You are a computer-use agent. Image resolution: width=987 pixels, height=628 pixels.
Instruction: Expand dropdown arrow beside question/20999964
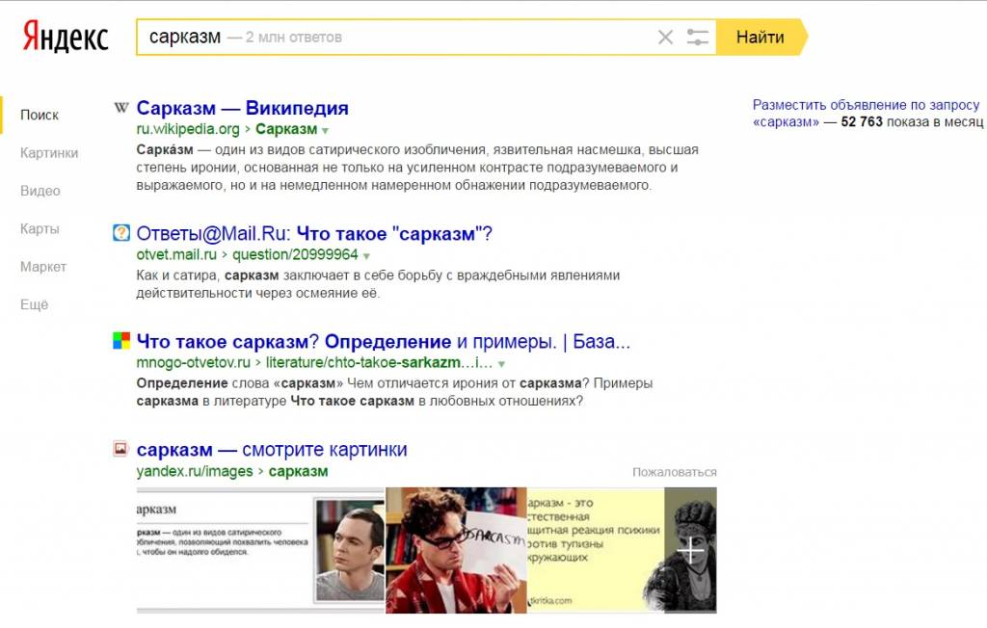(x=366, y=257)
